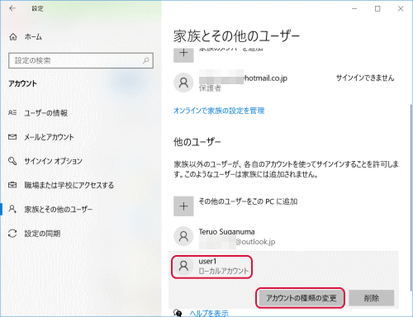
Task: Click the magnifier icon in search box
Action: (x=146, y=60)
